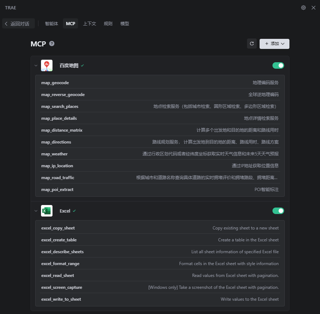Select the map_geocode tool row
Viewport: 320px width, 314px height.
pyautogui.click(x=160, y=83)
